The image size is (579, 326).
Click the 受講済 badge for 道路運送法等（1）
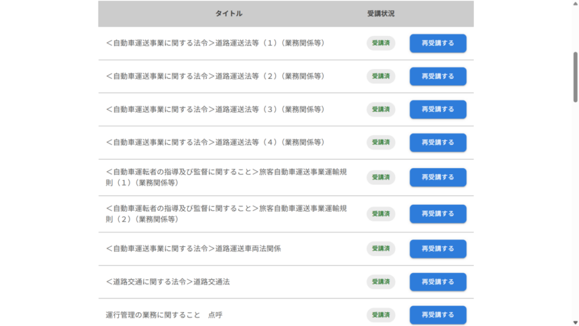click(x=381, y=43)
